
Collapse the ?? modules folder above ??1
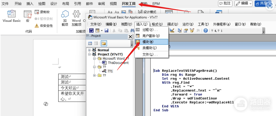[94, 67]
